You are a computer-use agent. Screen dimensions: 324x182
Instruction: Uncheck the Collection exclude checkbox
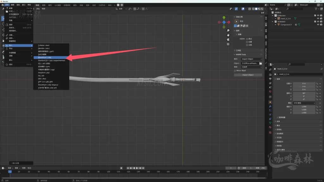pyautogui.click(x=315, y=15)
